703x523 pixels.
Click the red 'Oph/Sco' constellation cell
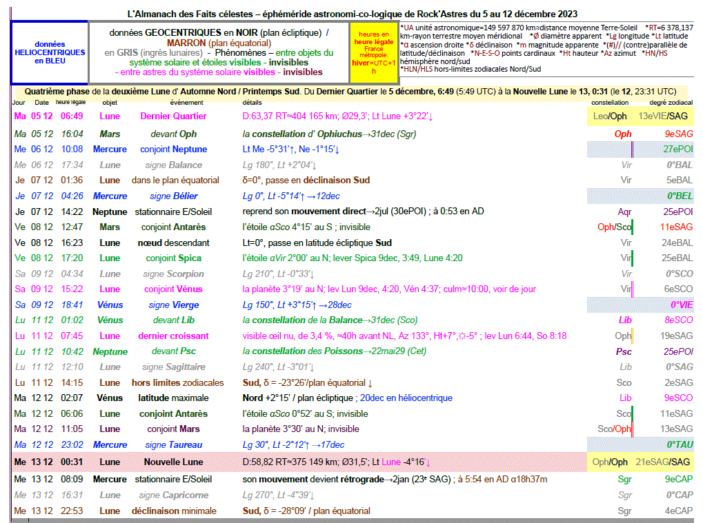click(x=614, y=227)
